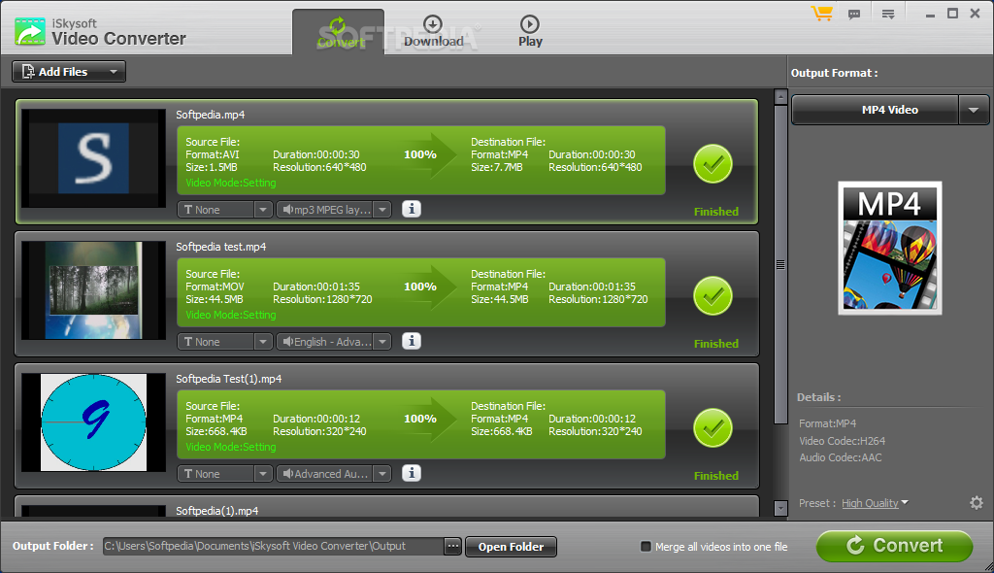Click the scroll up arrow of file list
The height and width of the screenshot is (573, 994).
pos(780,97)
